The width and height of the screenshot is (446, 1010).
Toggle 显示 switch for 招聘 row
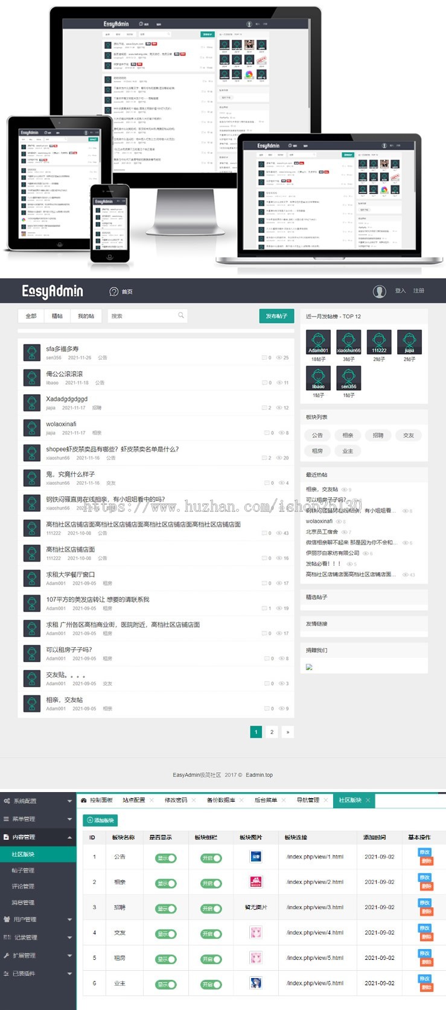pyautogui.click(x=166, y=909)
